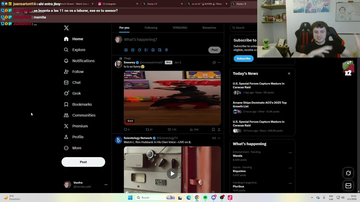The height and width of the screenshot is (202, 360).
Task: Add a GIF with the GIF icon
Action: coord(133,50)
